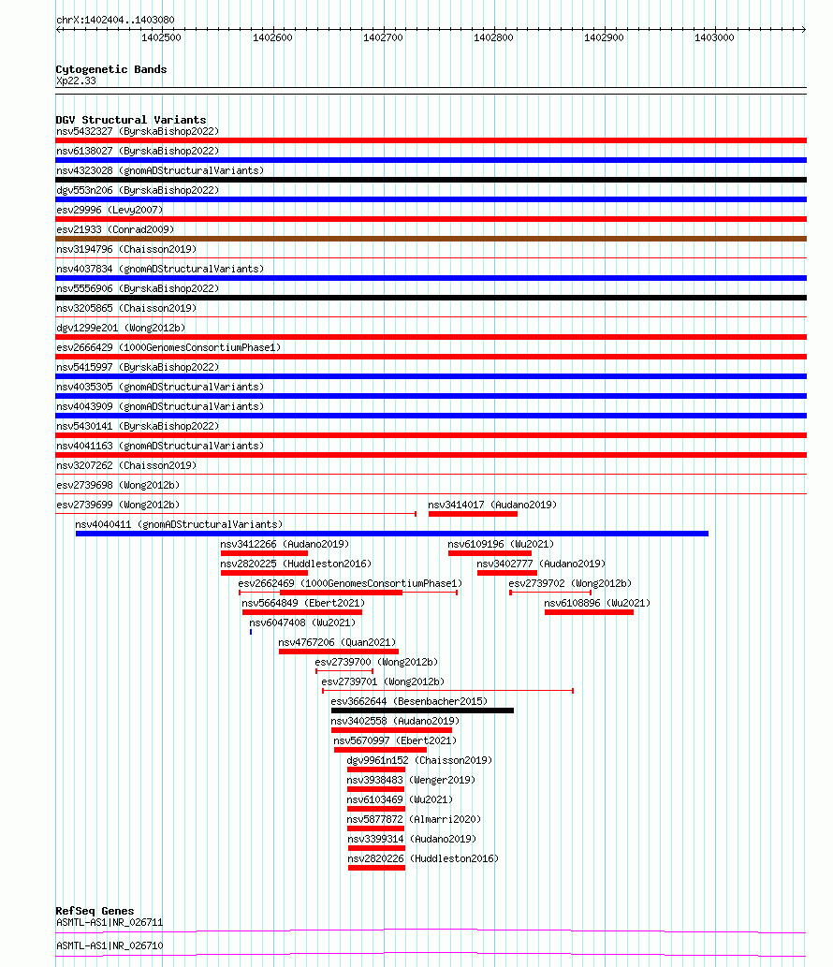The image size is (833, 967).
Task: Click the 1402700 ruler position label
Action: (383, 37)
